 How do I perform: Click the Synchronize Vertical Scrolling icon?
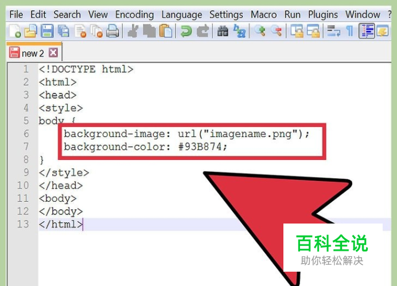tap(297, 31)
